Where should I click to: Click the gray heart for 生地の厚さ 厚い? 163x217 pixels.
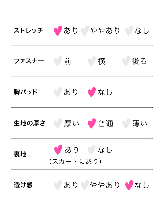58,123
